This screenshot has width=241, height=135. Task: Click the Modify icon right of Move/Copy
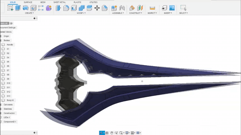(x=105, y=8)
